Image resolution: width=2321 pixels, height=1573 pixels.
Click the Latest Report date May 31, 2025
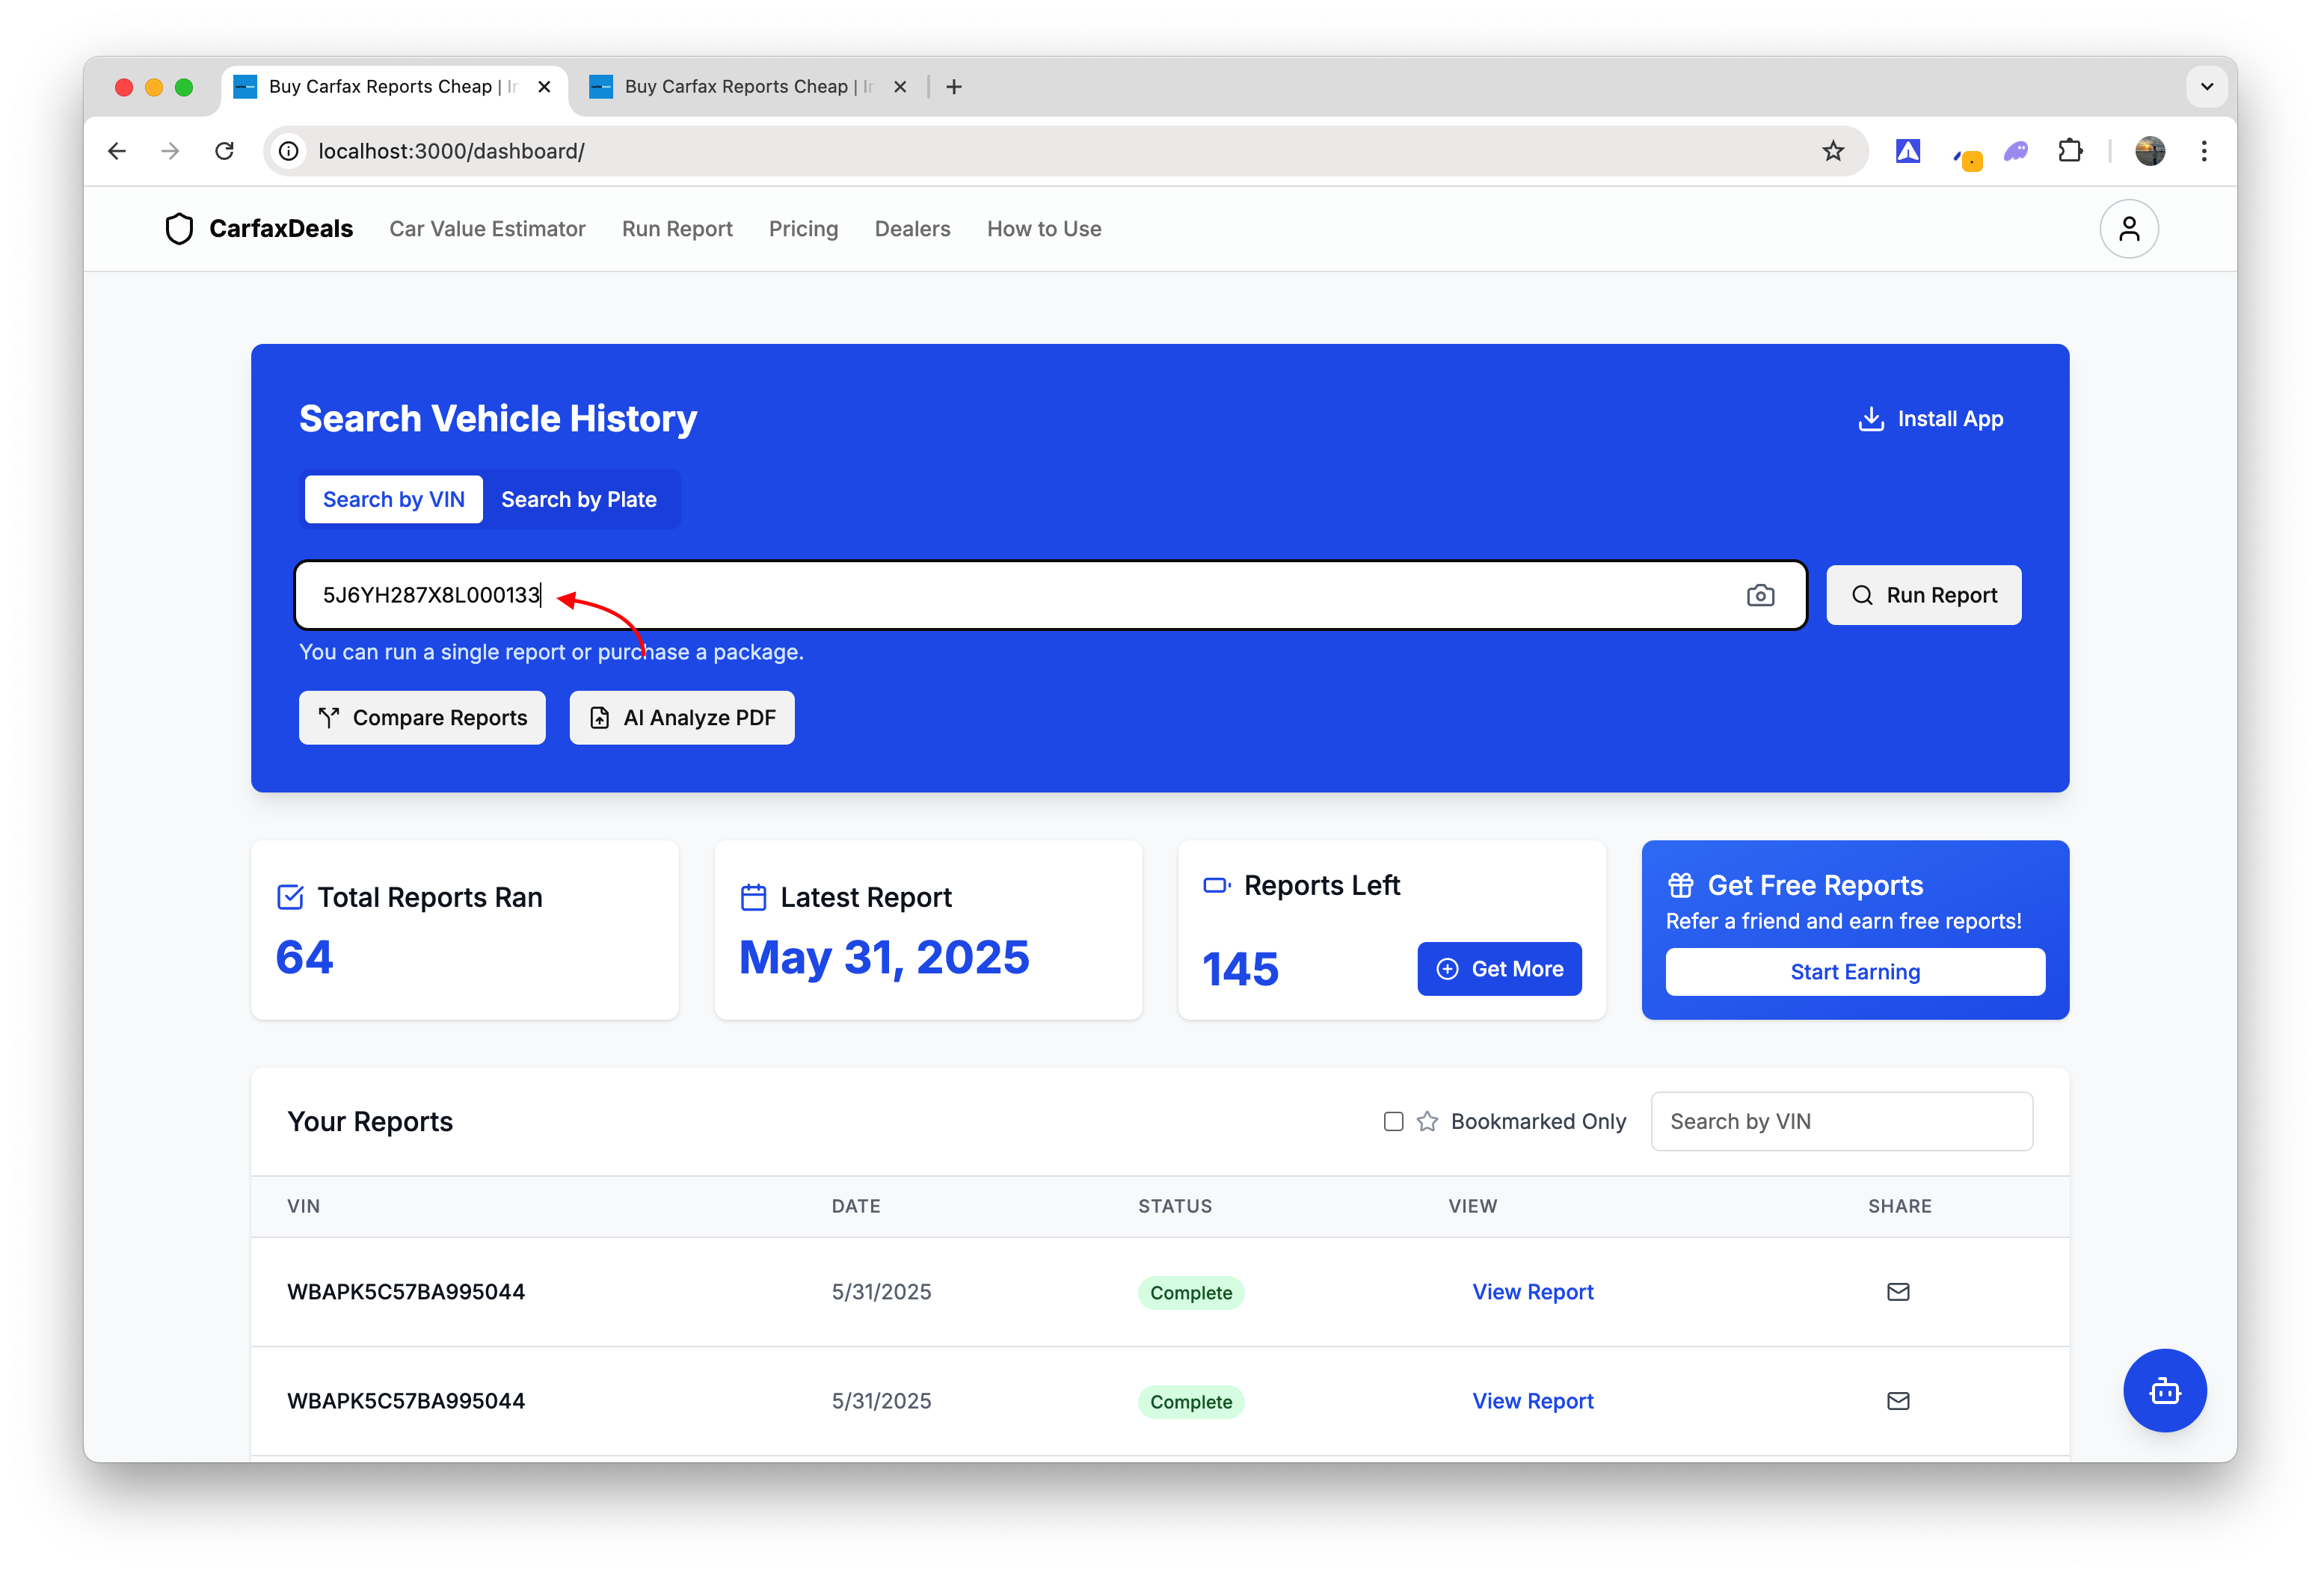pos(884,958)
